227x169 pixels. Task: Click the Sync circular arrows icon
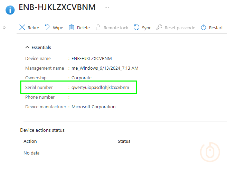click(x=136, y=28)
